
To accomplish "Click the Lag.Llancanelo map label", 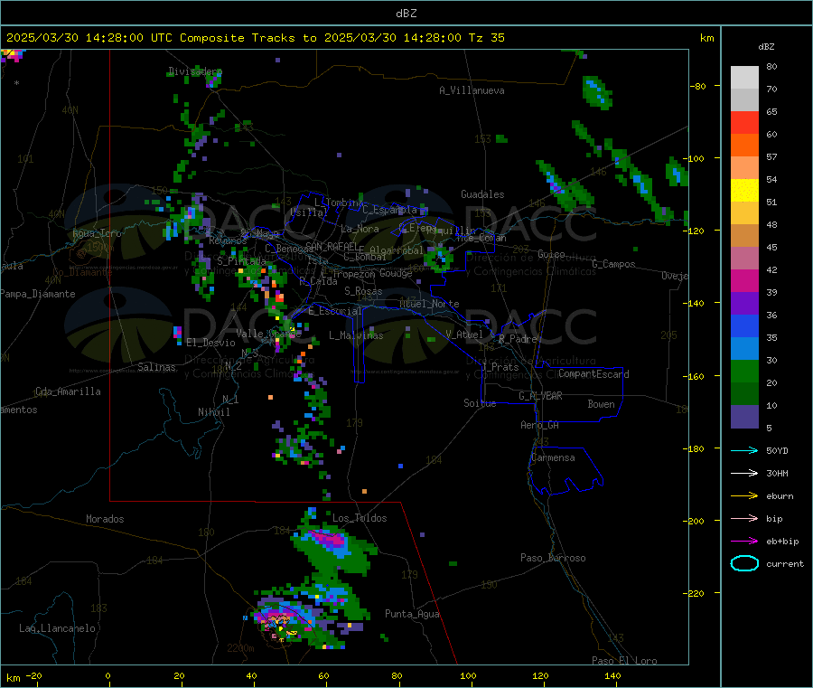I will pos(58,628).
